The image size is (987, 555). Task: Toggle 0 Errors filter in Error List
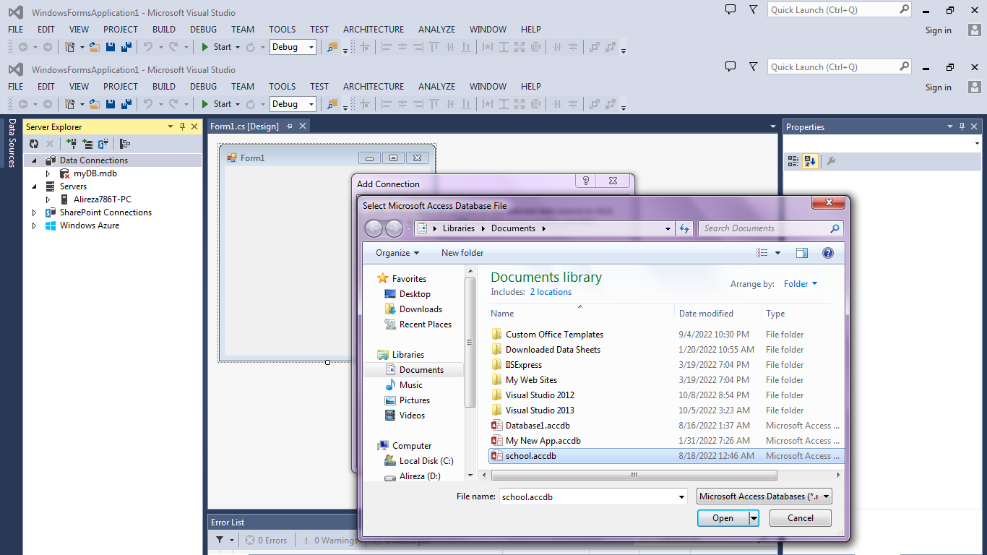[266, 540]
